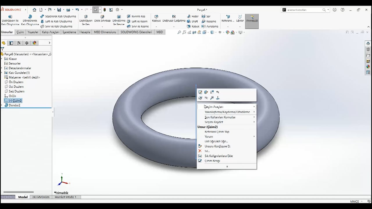The height and width of the screenshot is (209, 372).
Task: Click the Home icon in the title toolbar
Action: tap(34, 10)
